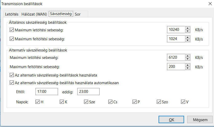Viewport: 214px width, 127px height.
Task: Decrease the alternative upload speed value
Action: point(188,68)
